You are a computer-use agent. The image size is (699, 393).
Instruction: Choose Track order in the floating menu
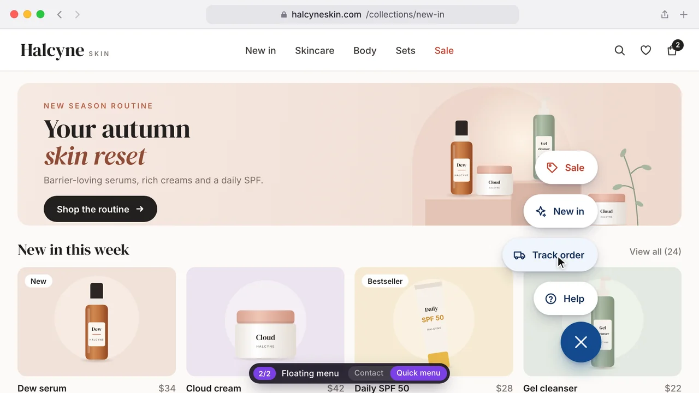pos(550,255)
